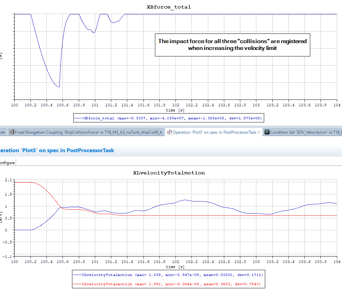Viewport: 342px width, 290px height.
Task: Click the 'Operation Plot5 on spec' blue heading
Action: [57, 150]
